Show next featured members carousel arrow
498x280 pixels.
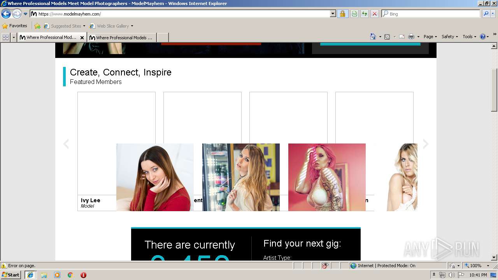426,144
